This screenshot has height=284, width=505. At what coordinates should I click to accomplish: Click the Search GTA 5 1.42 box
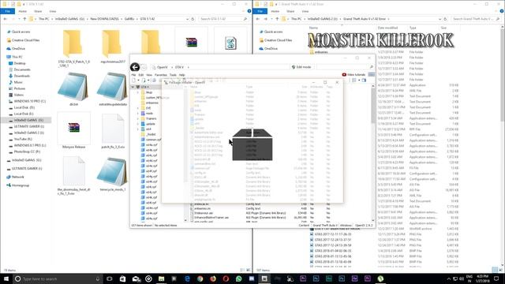[x=224, y=19]
